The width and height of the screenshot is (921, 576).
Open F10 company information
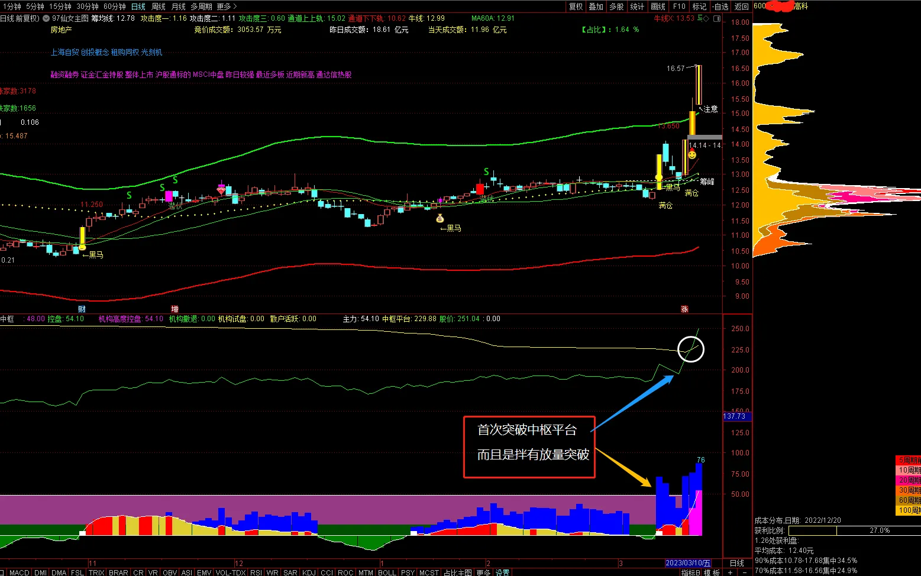[x=679, y=7]
